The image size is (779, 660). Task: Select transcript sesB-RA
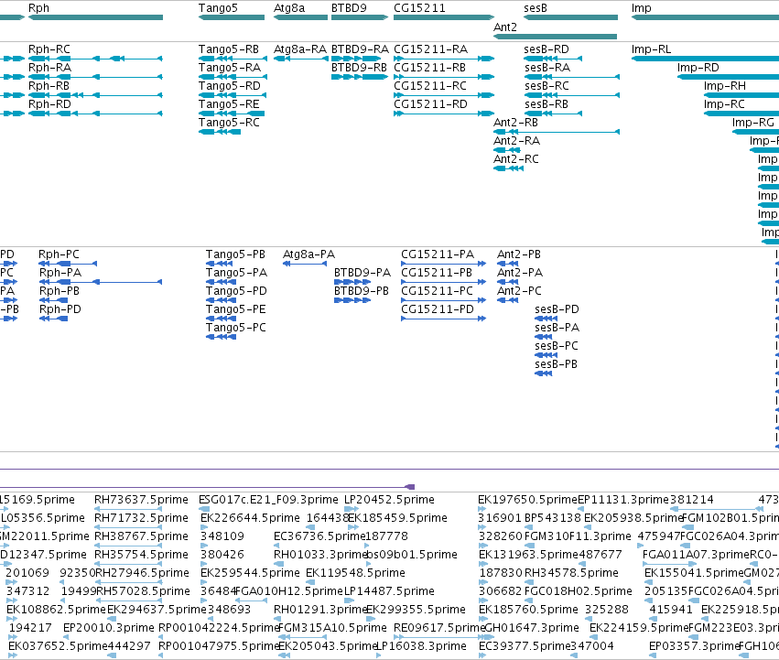click(x=572, y=77)
